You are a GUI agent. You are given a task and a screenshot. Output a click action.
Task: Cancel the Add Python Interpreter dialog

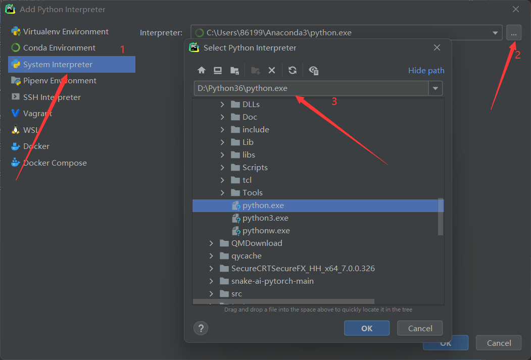[x=499, y=343]
